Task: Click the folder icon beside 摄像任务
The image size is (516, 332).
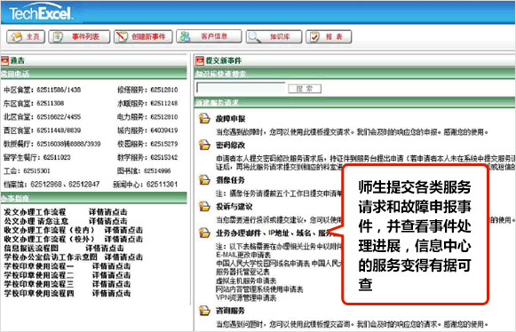Action: point(204,179)
